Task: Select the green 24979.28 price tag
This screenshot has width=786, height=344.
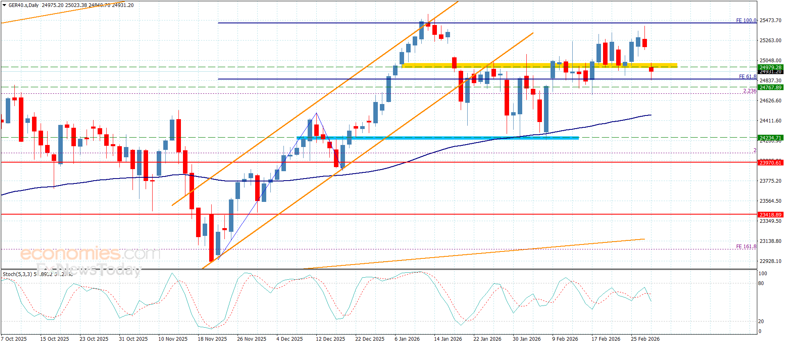Action: [x=770, y=68]
